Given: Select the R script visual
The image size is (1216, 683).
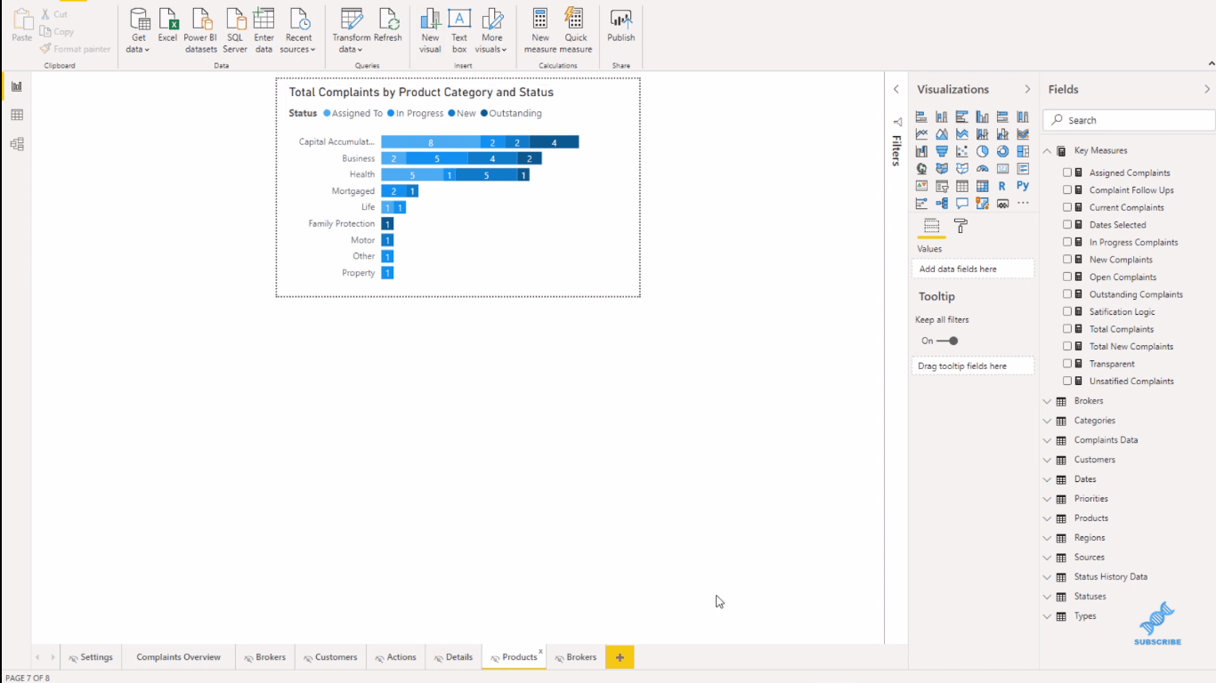Looking at the screenshot, I should 1002,186.
